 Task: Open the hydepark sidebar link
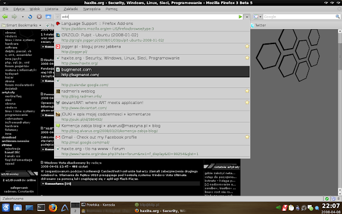[12, 74]
